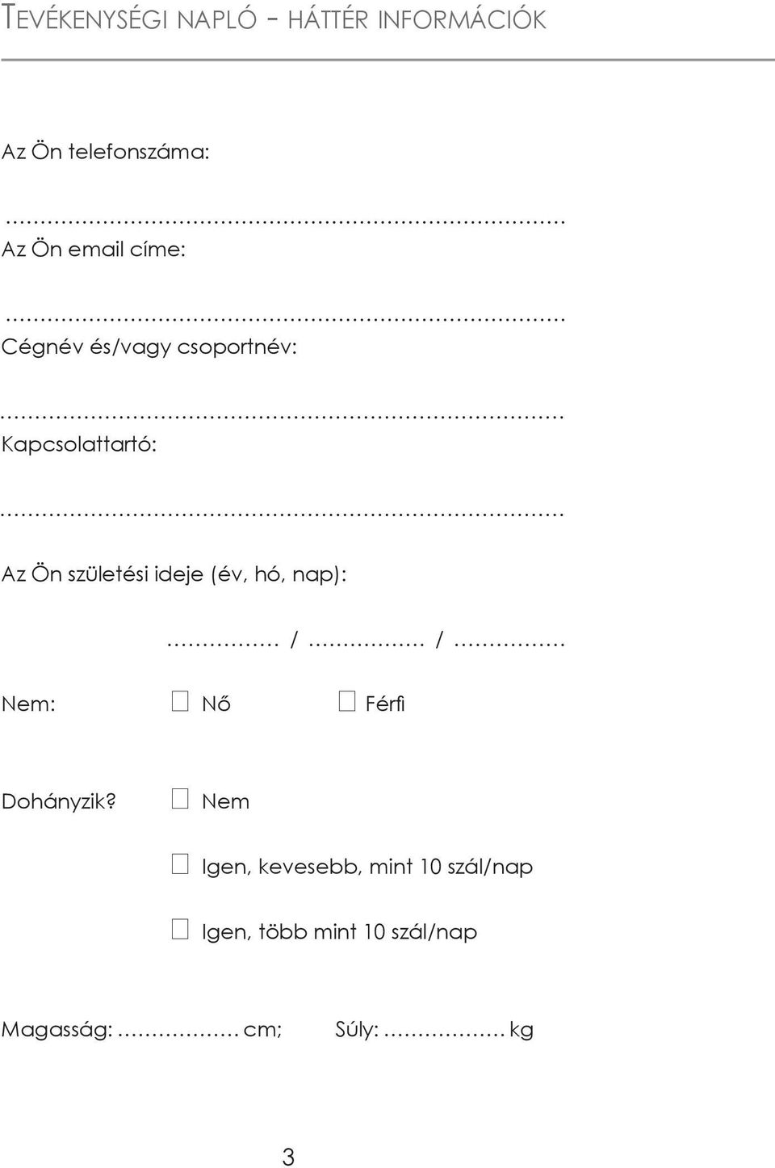Click the birth year (év) field
This screenshot has width=775, height=1168.
click(x=224, y=643)
